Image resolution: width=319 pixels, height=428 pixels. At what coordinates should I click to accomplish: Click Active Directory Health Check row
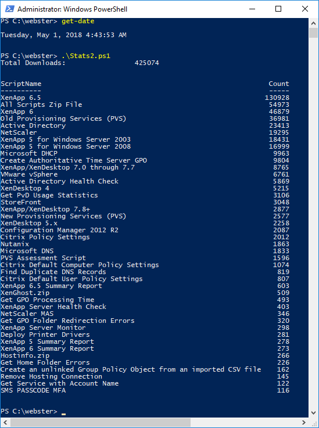point(145,181)
